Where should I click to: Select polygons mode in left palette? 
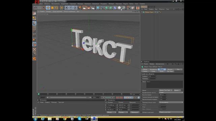34,40
